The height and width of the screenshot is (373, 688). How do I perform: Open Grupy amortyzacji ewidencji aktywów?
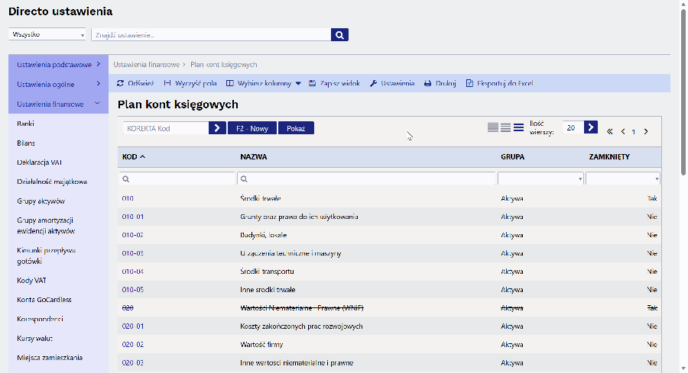pyautogui.click(x=46, y=226)
